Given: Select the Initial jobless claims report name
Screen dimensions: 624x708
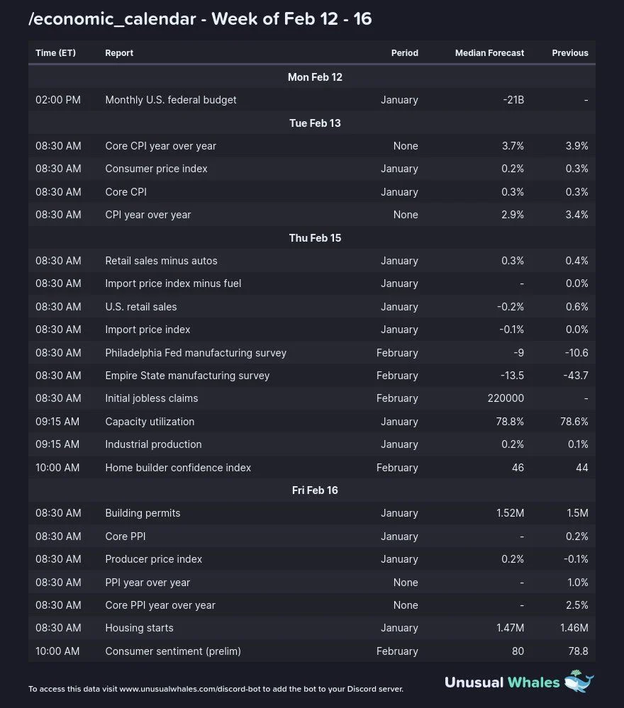Looking at the screenshot, I should tap(152, 398).
